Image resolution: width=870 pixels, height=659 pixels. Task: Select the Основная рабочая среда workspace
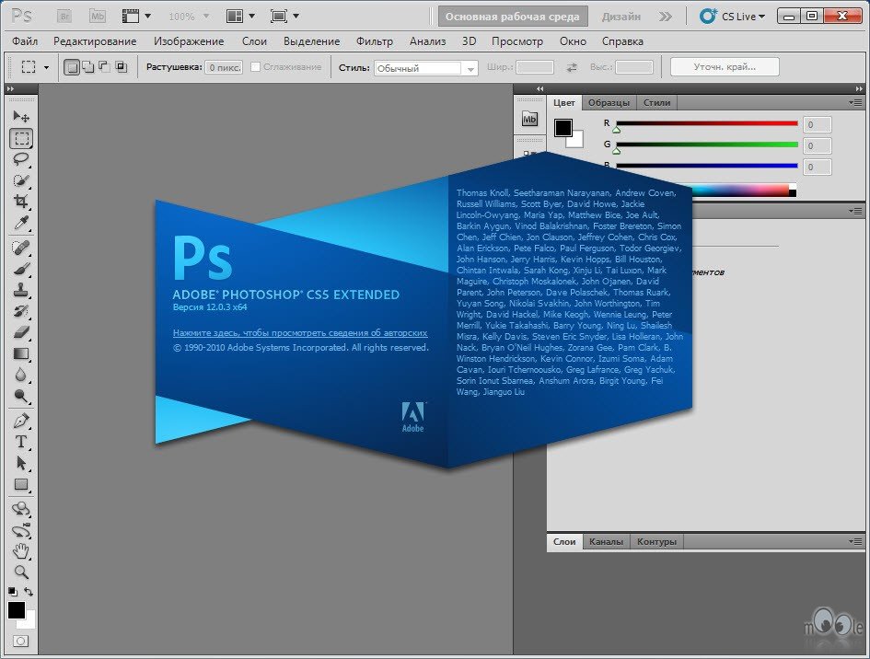click(x=512, y=17)
